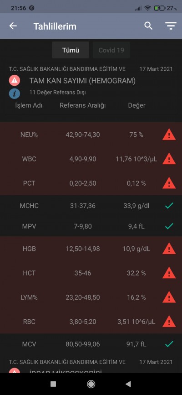Select the PCT result row
Viewport: 182px width, 395px height.
pyautogui.click(x=91, y=183)
